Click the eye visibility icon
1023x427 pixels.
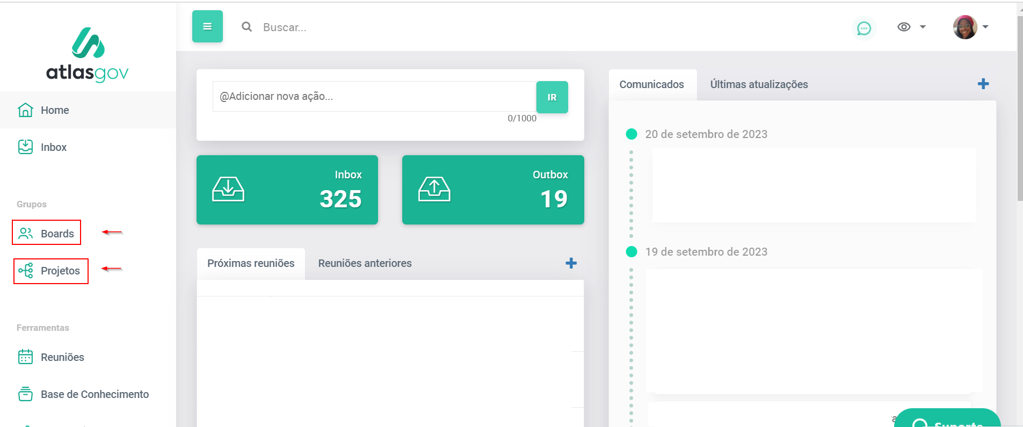[904, 27]
